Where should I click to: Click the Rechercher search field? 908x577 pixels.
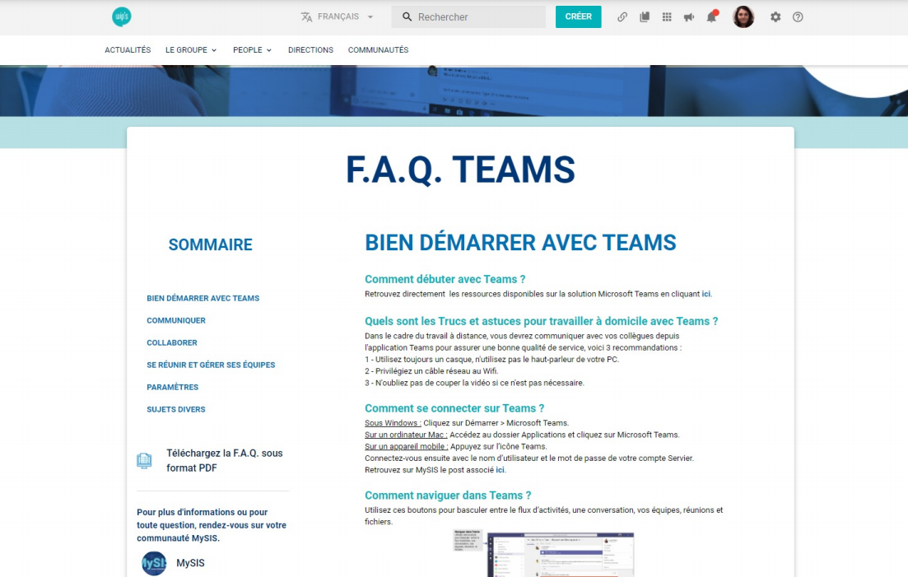point(468,16)
